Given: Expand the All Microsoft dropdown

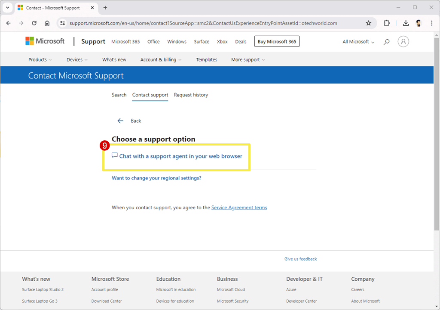Looking at the screenshot, I should [x=358, y=41].
